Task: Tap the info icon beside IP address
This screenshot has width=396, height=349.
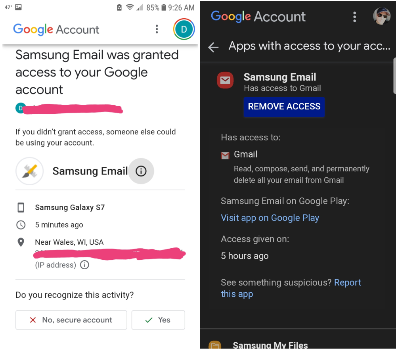Action: pyautogui.click(x=84, y=265)
